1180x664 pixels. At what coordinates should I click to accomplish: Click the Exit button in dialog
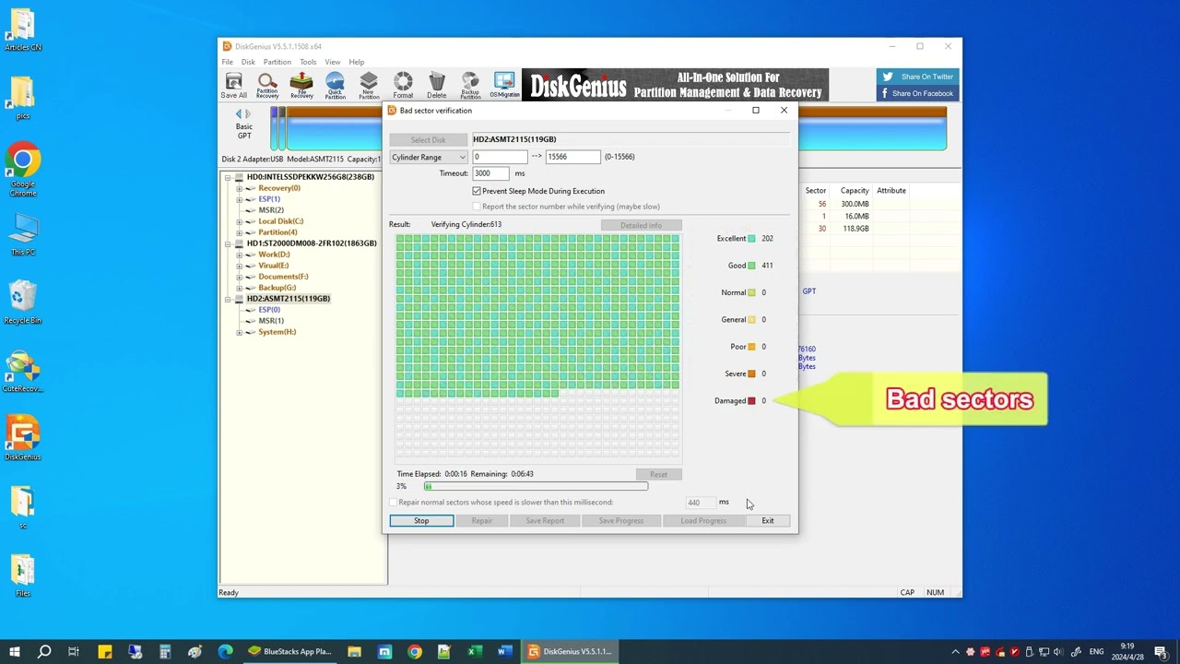coord(768,521)
